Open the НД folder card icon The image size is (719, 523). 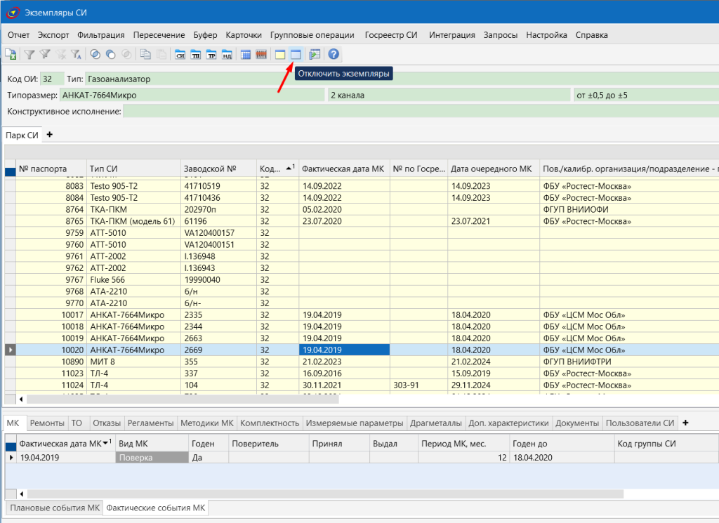(227, 54)
